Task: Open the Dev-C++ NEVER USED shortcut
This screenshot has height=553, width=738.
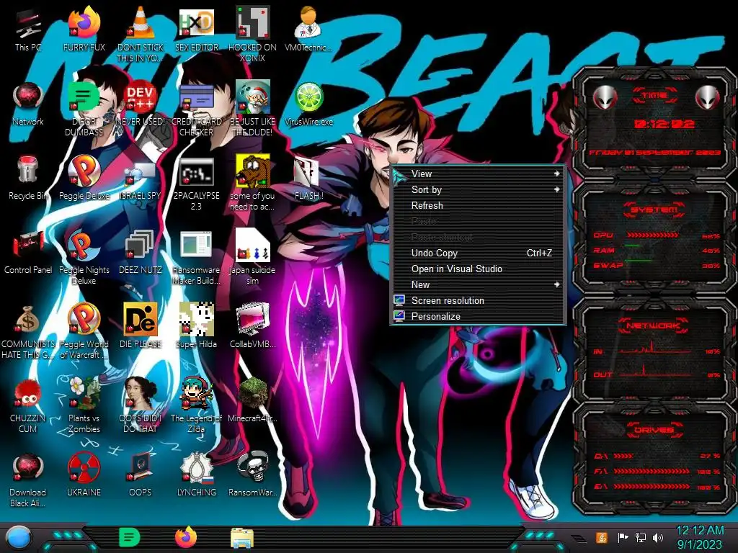Action: point(141,104)
